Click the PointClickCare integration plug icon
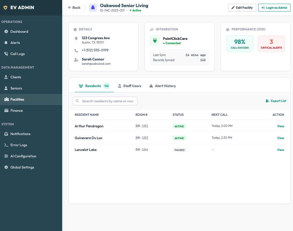 click(x=155, y=41)
